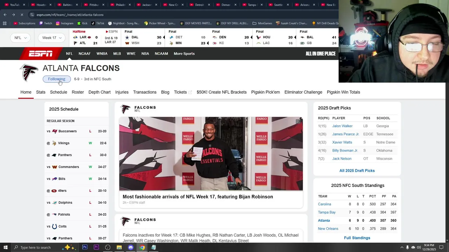Launch Premiere Pro from the taskbar
The height and width of the screenshot is (252, 449).
pos(96,247)
